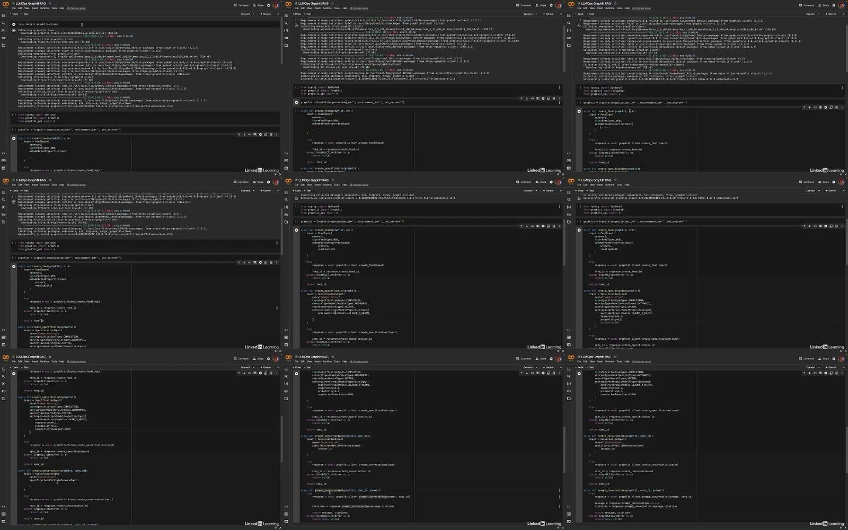Click the vertical scrollbar in bottom-center frame

coord(563,450)
